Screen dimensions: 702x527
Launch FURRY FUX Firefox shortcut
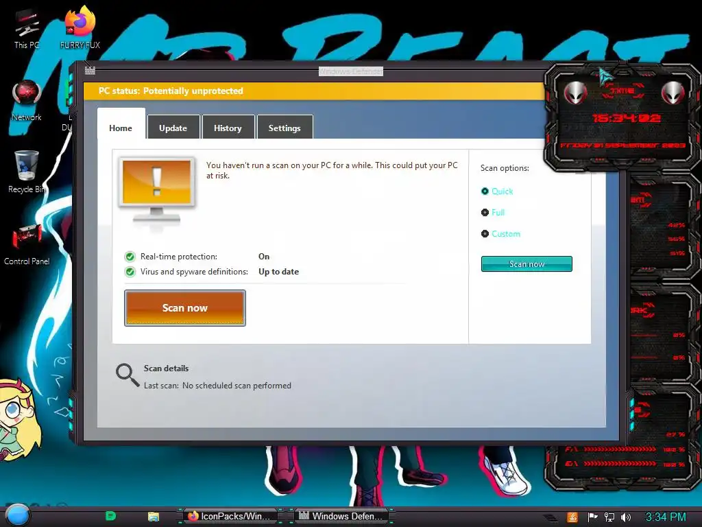(x=80, y=27)
